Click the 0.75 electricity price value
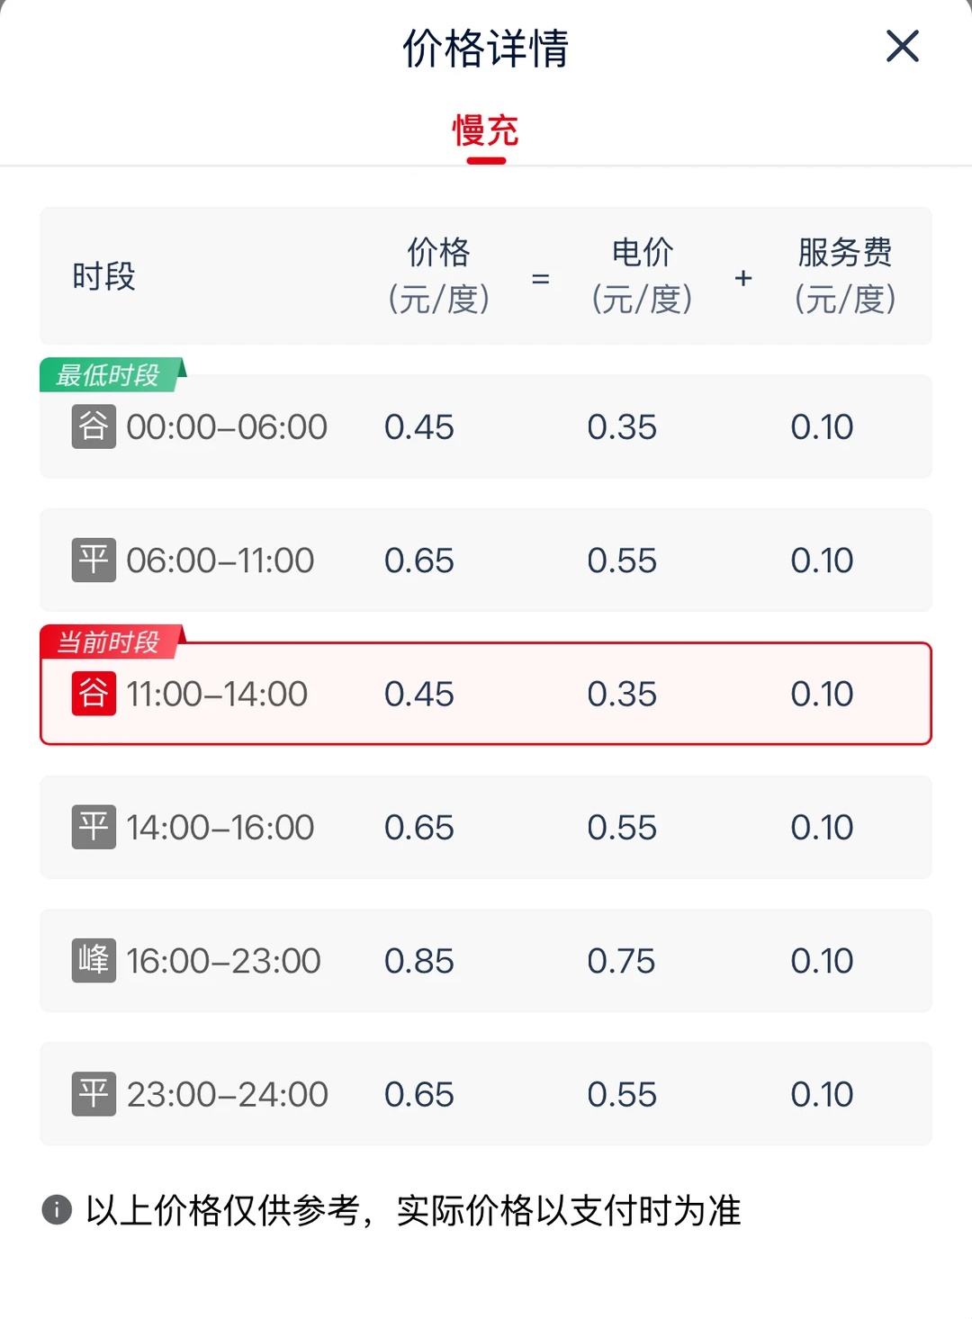972x1319 pixels. (x=621, y=961)
